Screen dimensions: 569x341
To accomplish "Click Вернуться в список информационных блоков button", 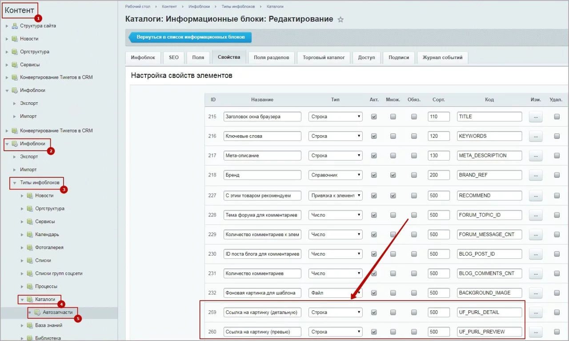I will click(x=190, y=37).
